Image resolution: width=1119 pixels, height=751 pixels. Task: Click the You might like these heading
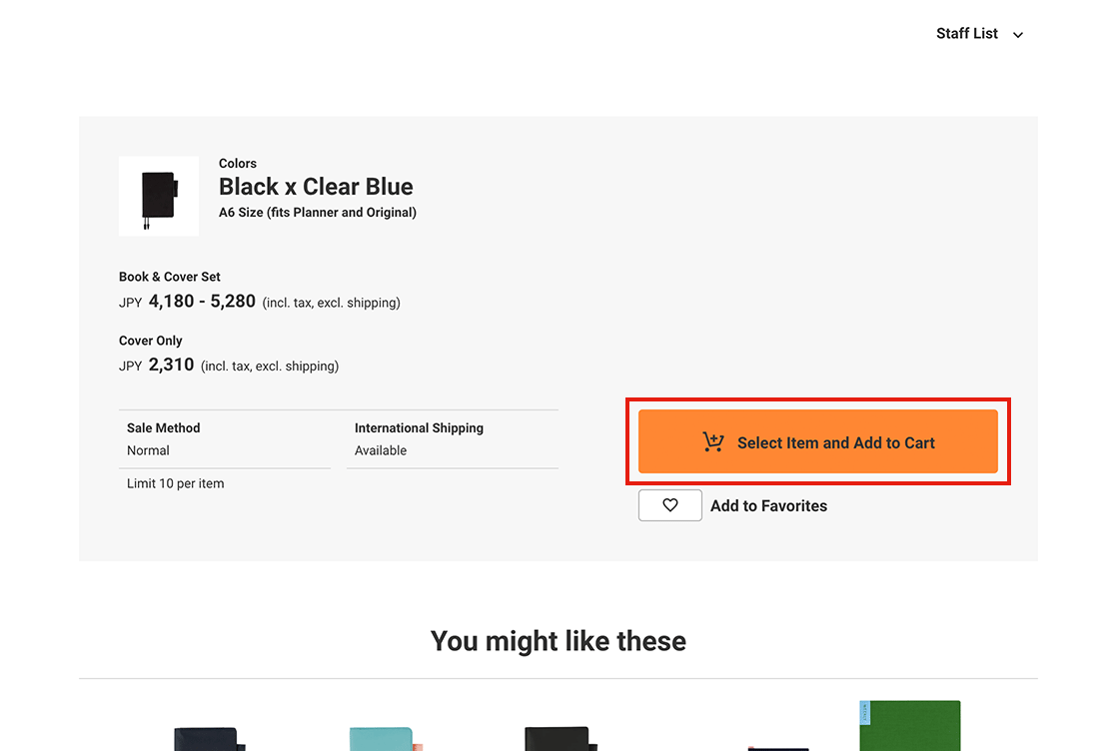(558, 641)
